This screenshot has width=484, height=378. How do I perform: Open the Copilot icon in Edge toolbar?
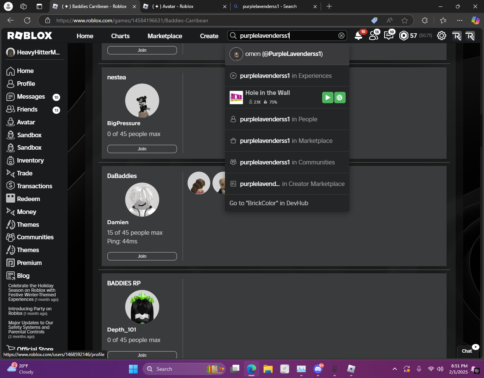click(475, 20)
